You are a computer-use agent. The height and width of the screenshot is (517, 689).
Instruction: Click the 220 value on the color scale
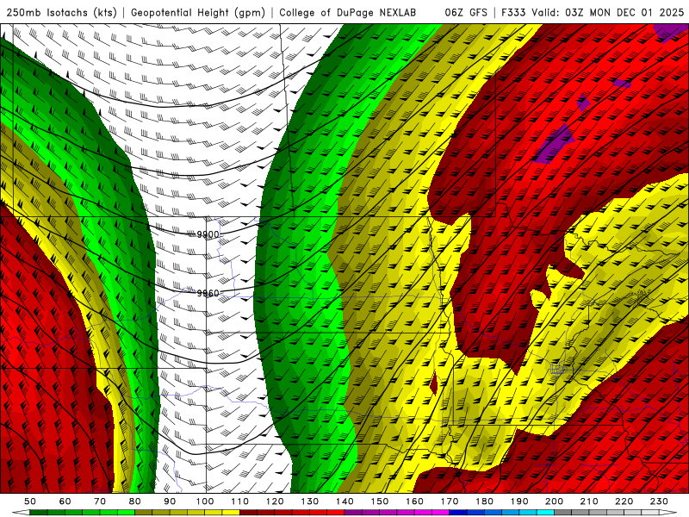[x=624, y=501]
